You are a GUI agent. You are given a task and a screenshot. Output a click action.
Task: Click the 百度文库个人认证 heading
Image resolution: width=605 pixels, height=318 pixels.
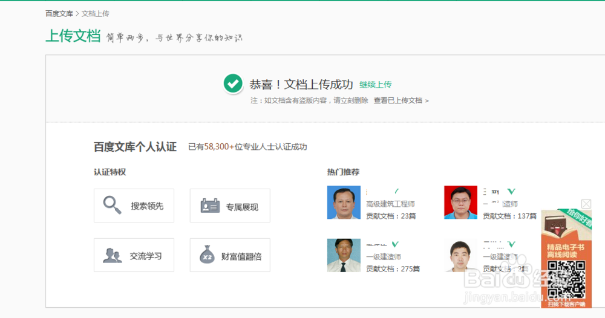(135, 147)
